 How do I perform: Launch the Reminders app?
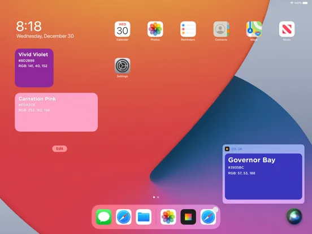[x=188, y=29]
